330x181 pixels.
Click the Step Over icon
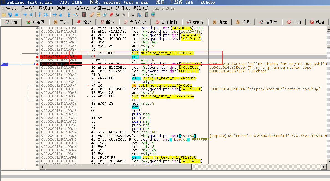pos(46,15)
